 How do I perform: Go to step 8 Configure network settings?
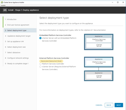click(x=17, y=58)
